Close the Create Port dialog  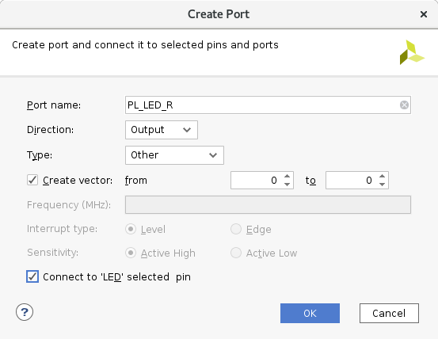pyautogui.click(x=424, y=14)
